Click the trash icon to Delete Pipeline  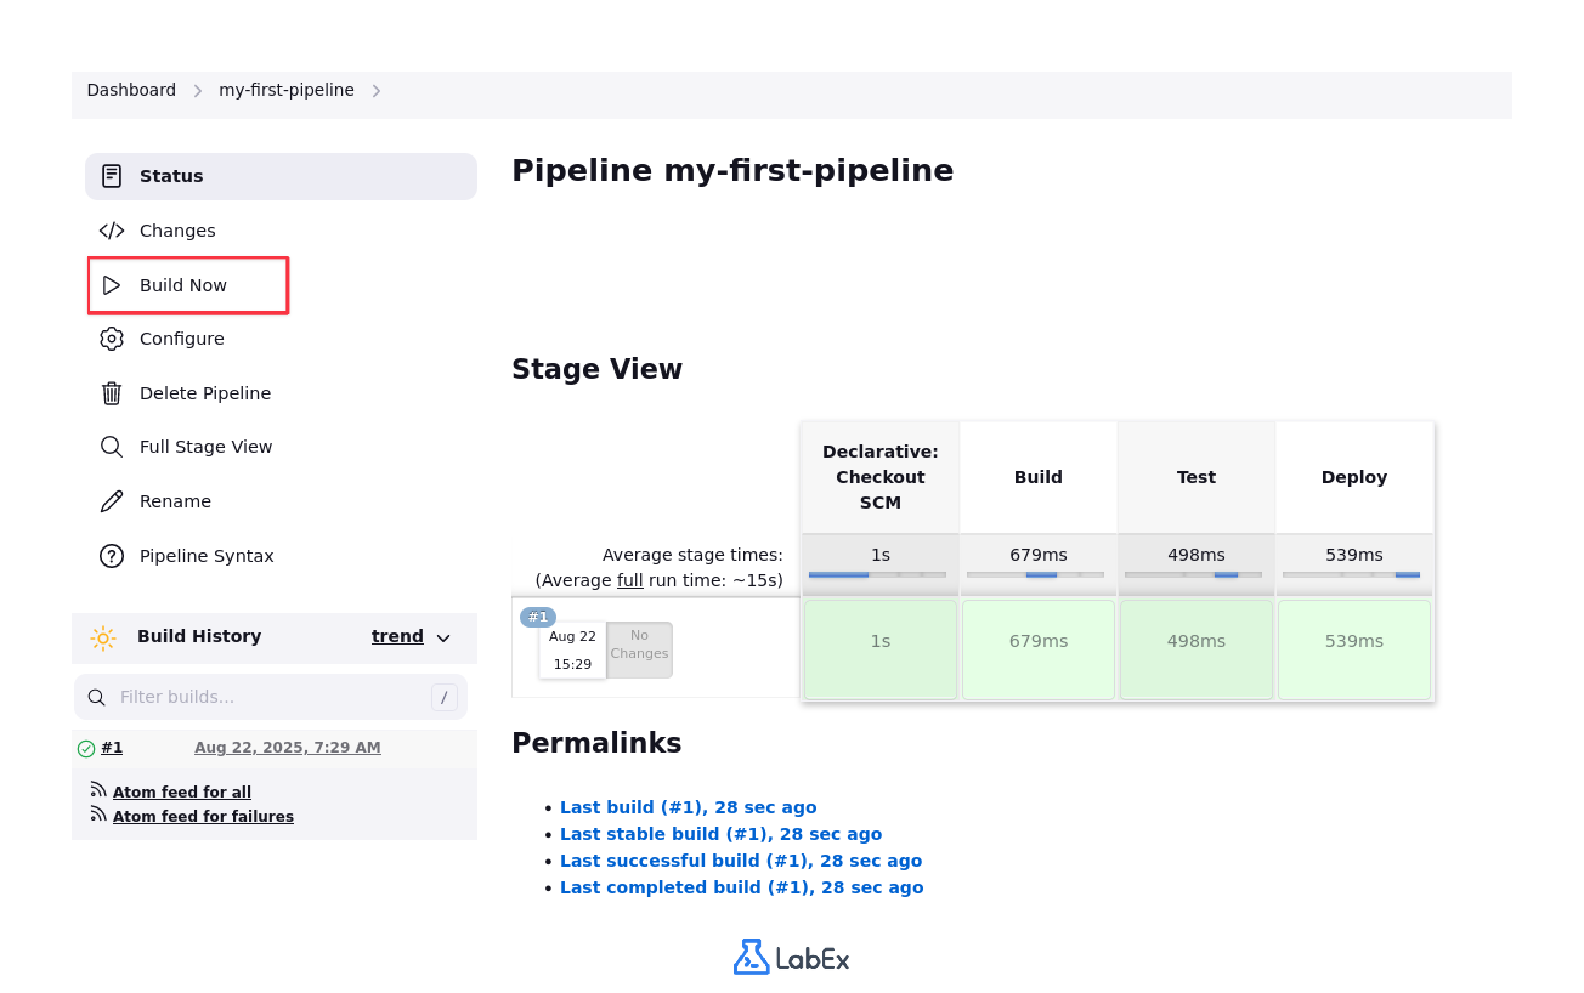coord(111,393)
